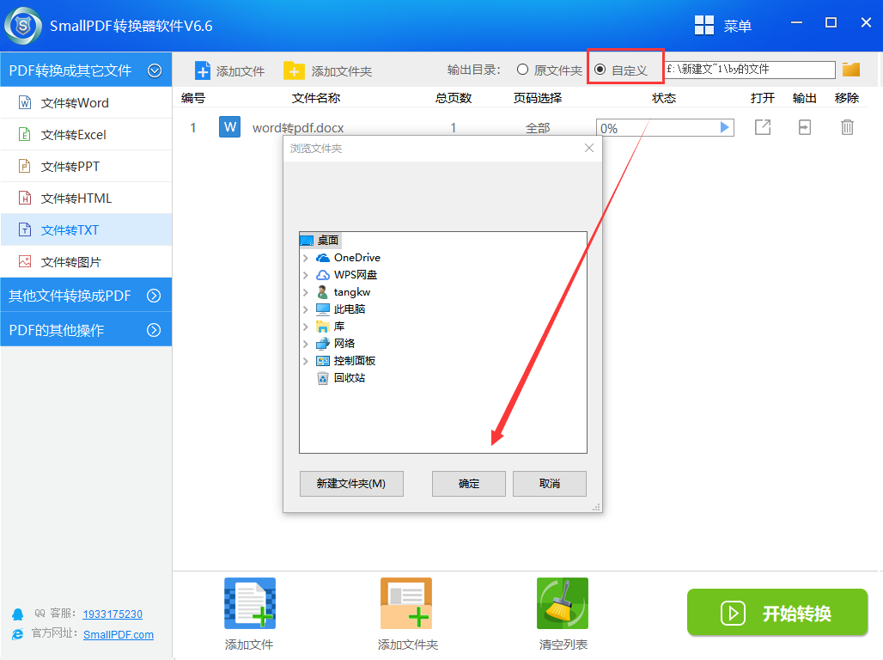883x660 pixels.
Task: Select the 原文件夹 radio button
Action: click(x=522, y=70)
